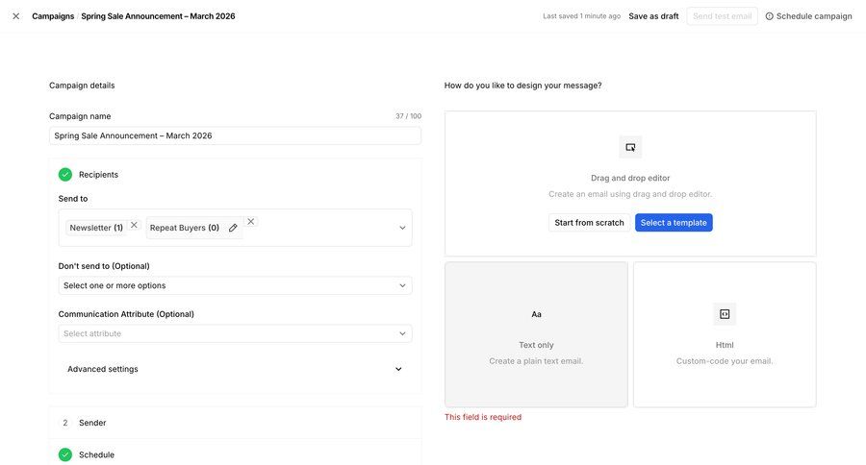Click the Html code icon
Screen dimensions: 866x465
(x=725, y=314)
